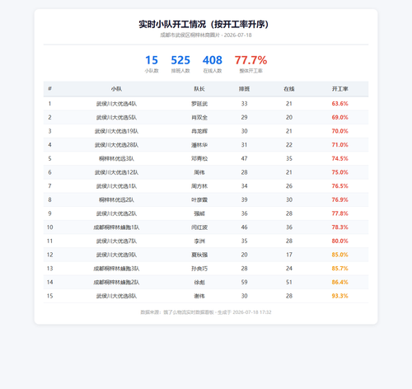
Task: Select team name 武侯川大优选12队
Action: (116, 172)
